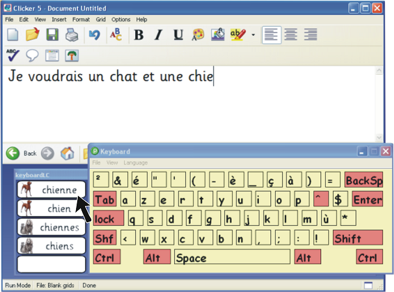Click the ç key on keyboard

[x=275, y=179]
